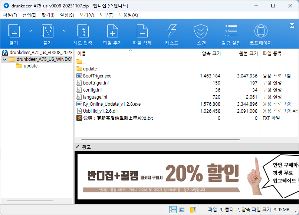Collapse the drunkdeer_A75_US_WINDOWS tree folder
Image resolution: width=299 pixels, height=215 pixels.
tap(5, 59)
